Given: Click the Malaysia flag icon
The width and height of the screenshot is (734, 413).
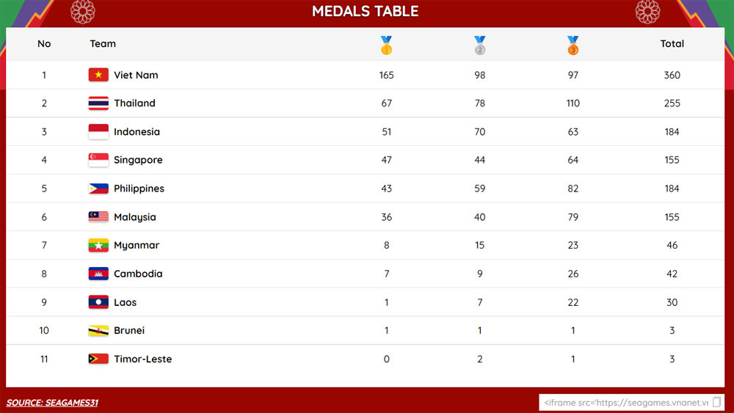Looking at the screenshot, I should pyautogui.click(x=98, y=217).
